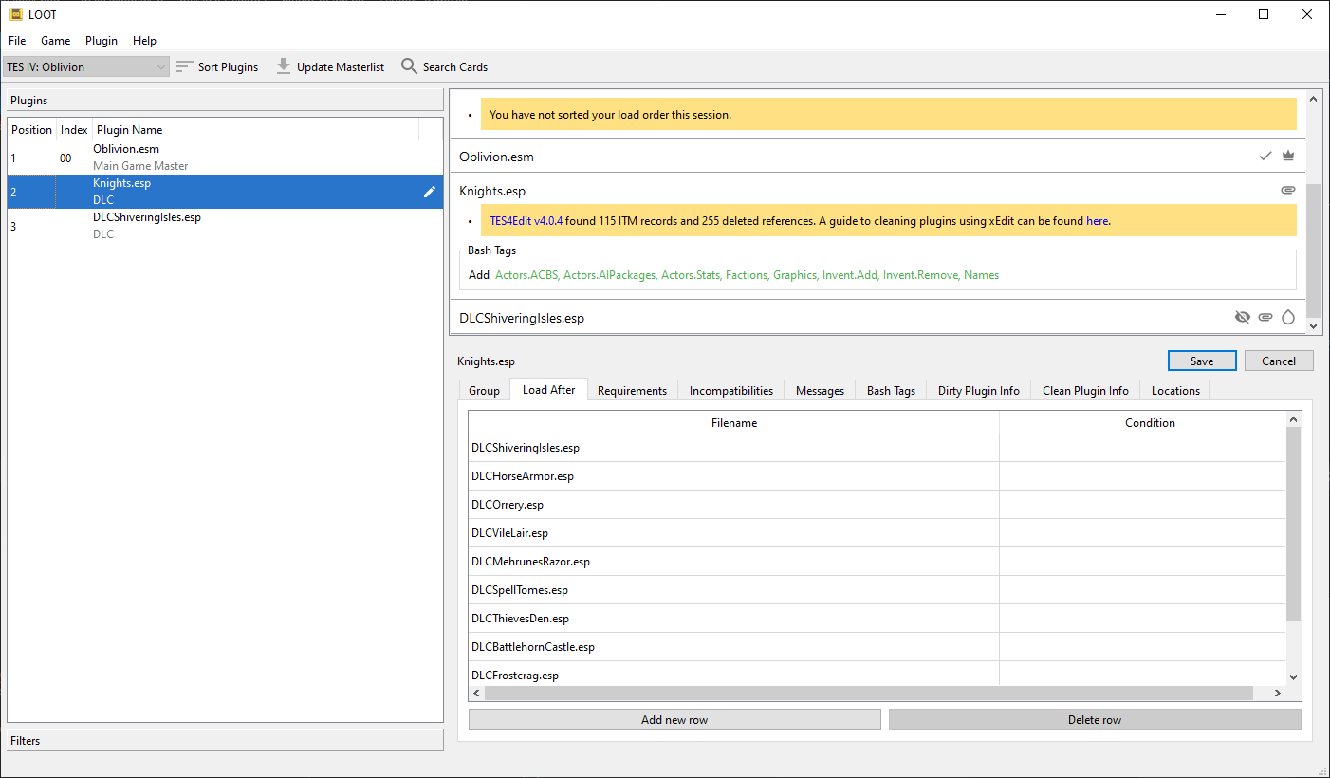Open the Help menu
This screenshot has height=778, width=1330.
[144, 41]
